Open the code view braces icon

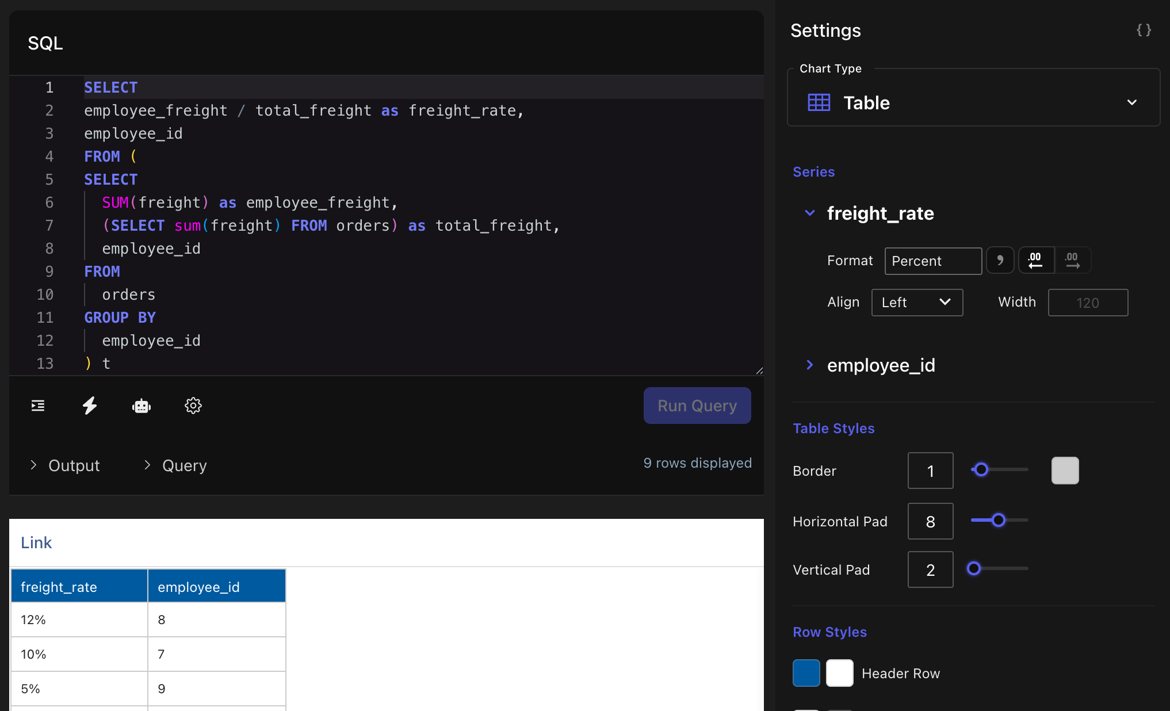(1144, 30)
